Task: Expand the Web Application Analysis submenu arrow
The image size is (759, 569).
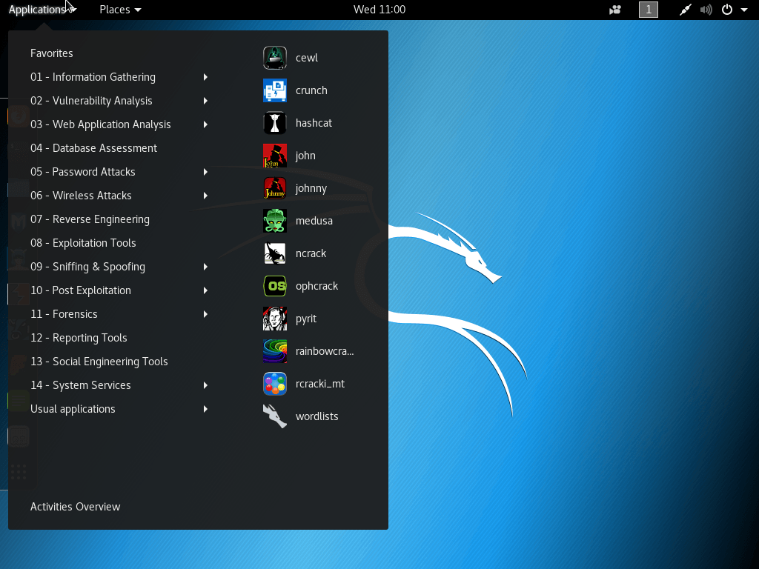Action: 205,124
